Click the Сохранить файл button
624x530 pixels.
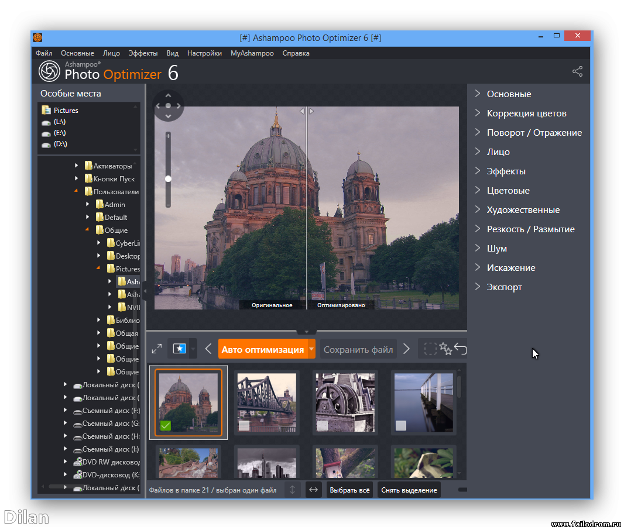358,349
